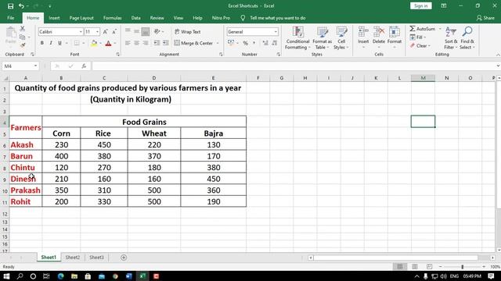The width and height of the screenshot is (501, 281).
Task: Switch to the Insert tab
Action: tap(54, 18)
